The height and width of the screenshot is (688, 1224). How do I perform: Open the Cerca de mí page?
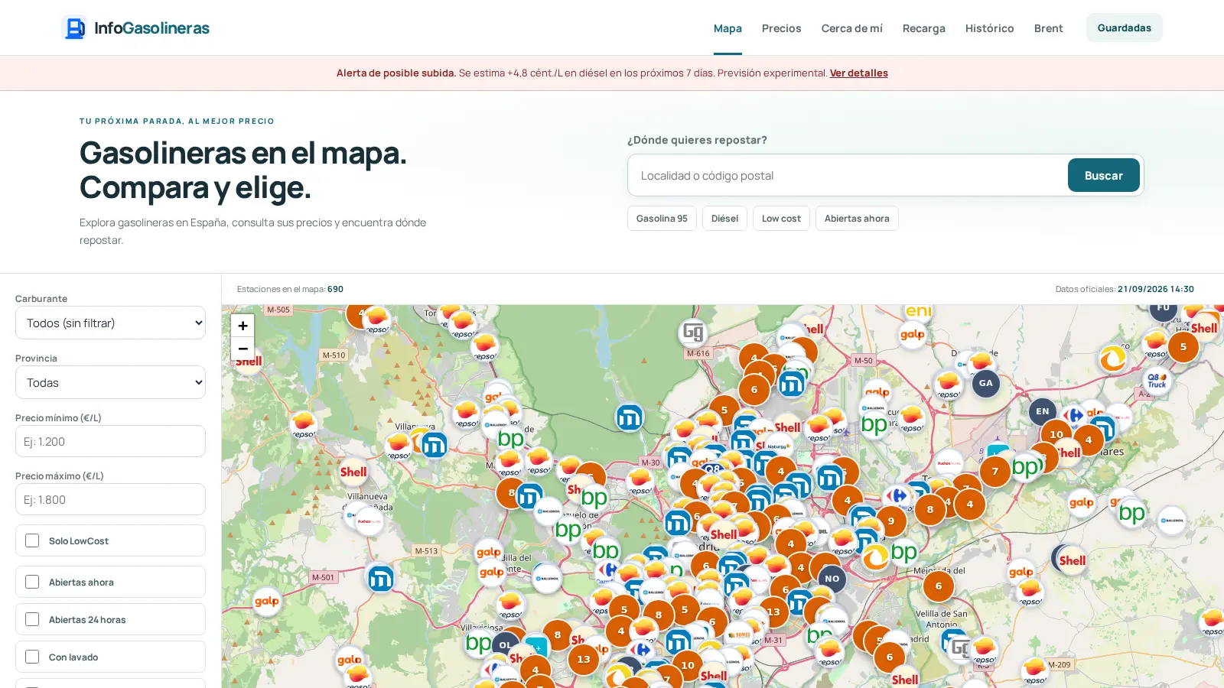tap(851, 28)
